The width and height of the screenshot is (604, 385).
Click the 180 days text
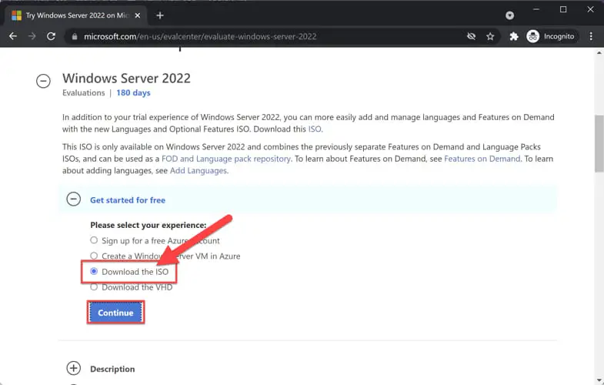(133, 93)
